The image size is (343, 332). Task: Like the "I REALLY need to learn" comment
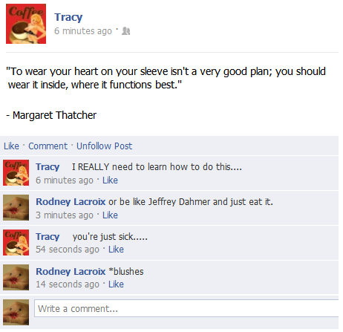coord(110,180)
